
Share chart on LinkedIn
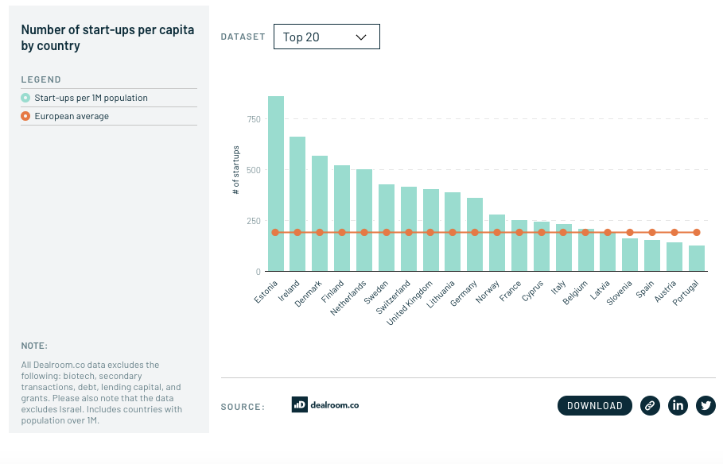tap(678, 405)
